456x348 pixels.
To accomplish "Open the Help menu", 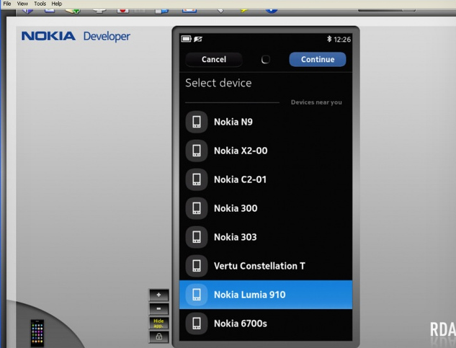I will click(x=57, y=4).
